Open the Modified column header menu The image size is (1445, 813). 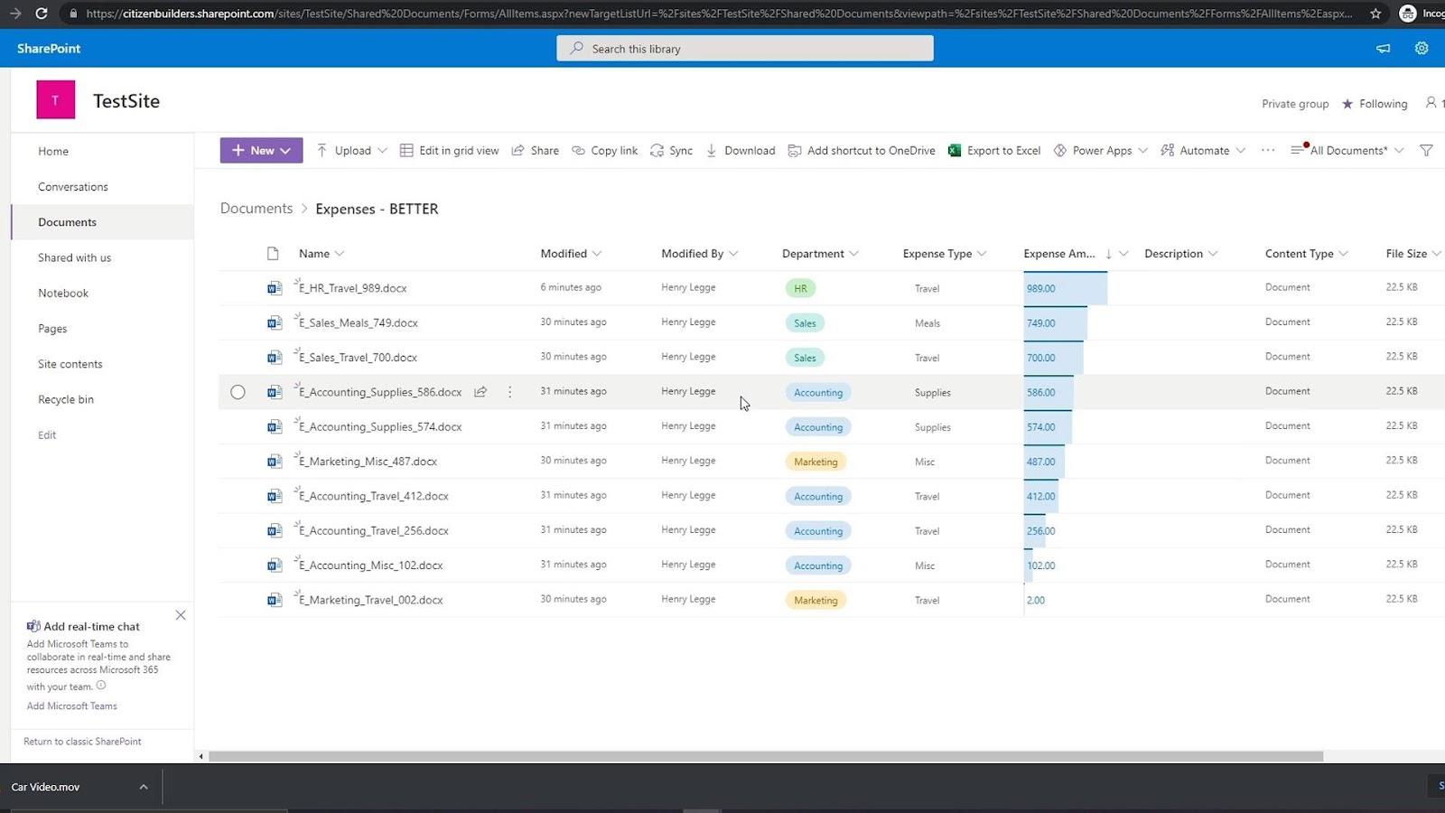click(x=571, y=254)
